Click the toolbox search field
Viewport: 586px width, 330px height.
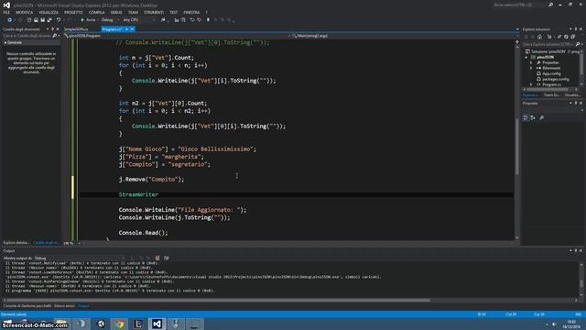coord(30,36)
